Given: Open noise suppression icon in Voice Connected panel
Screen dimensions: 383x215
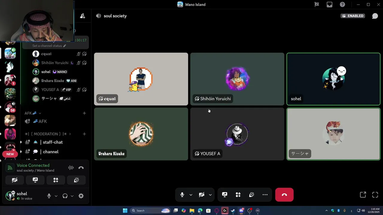Looking at the screenshot, I should coord(71,168).
